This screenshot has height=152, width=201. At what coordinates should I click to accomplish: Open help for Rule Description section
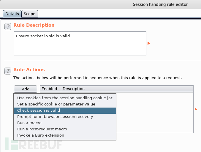click(x=8, y=26)
